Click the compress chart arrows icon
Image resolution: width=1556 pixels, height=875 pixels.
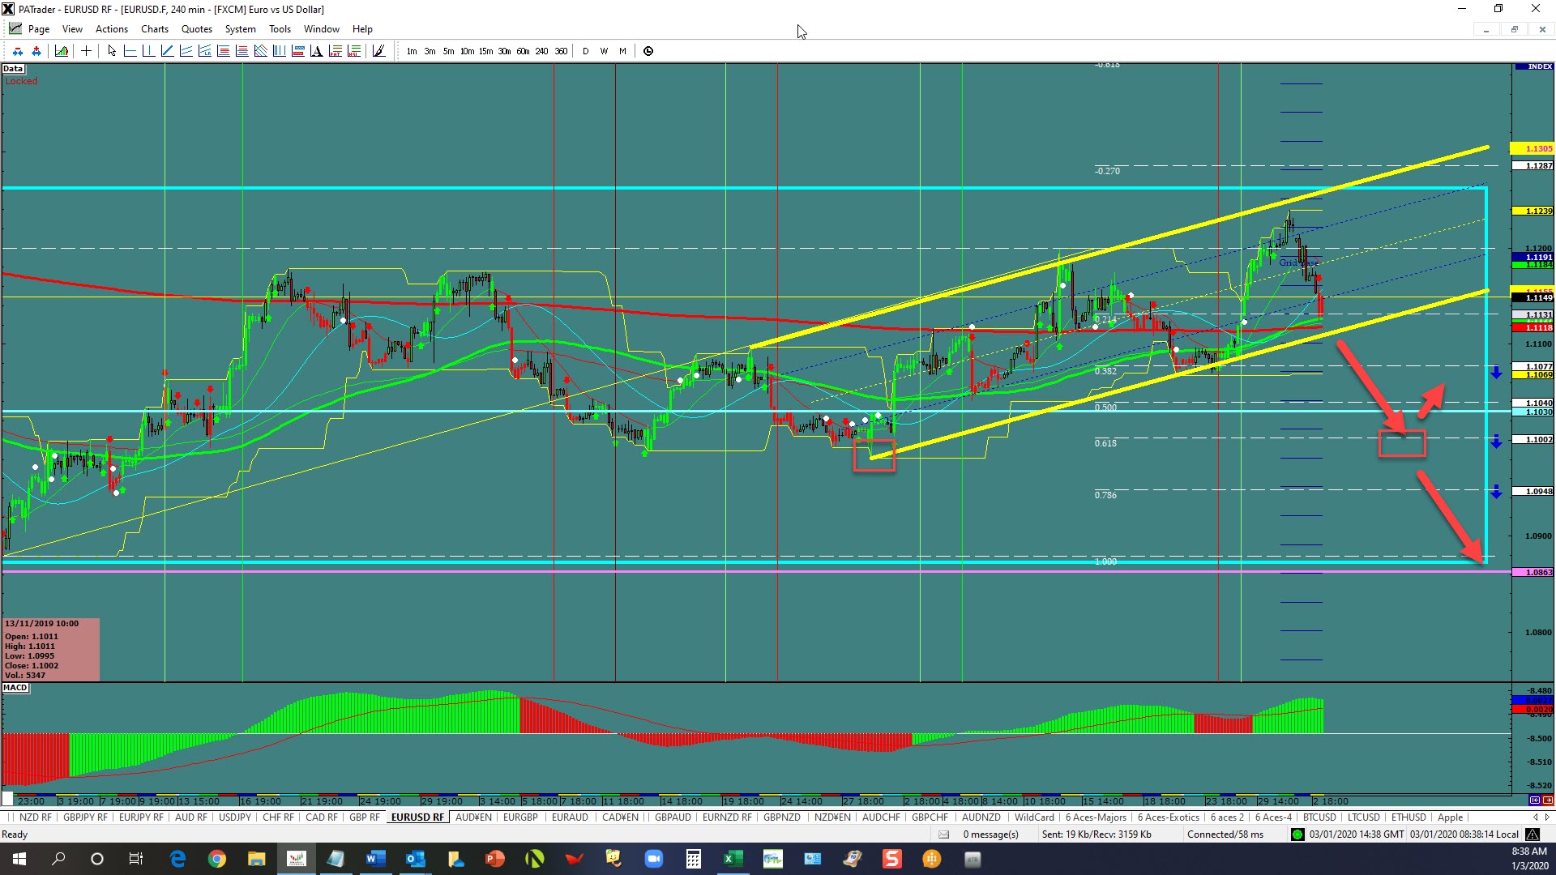tap(18, 51)
